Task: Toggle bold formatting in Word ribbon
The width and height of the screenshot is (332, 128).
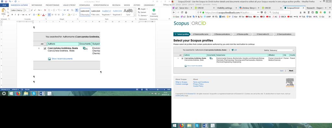Action: (12, 15)
